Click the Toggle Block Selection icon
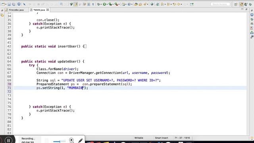 (89, 4)
